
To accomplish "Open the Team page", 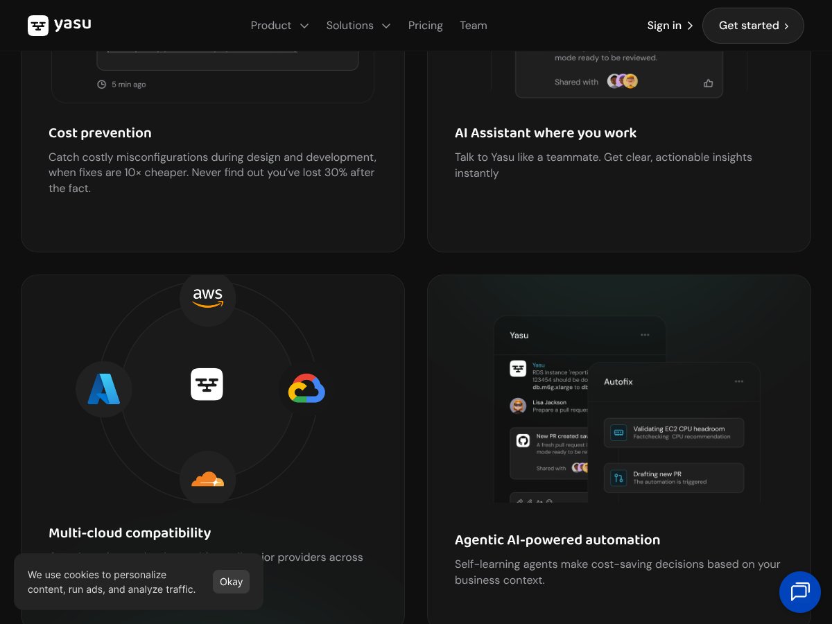I will (x=473, y=26).
